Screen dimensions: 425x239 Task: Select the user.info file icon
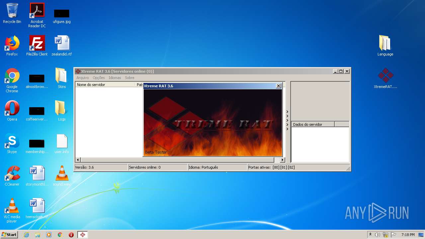(x=62, y=144)
